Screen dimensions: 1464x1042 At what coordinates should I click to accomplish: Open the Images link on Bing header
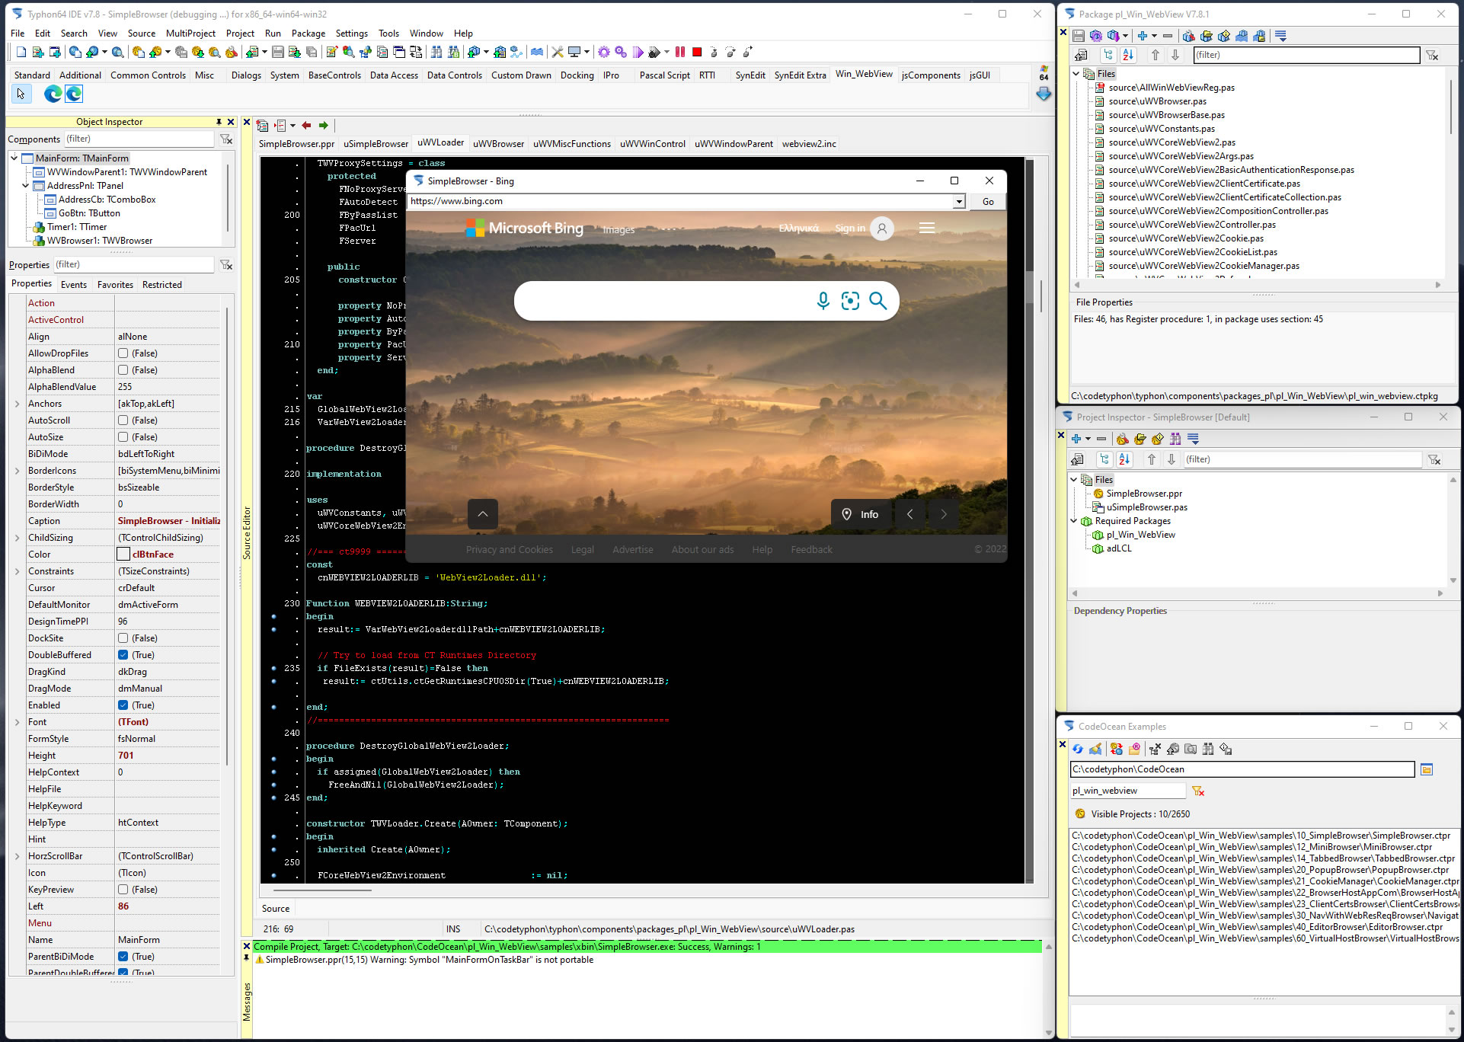(619, 230)
